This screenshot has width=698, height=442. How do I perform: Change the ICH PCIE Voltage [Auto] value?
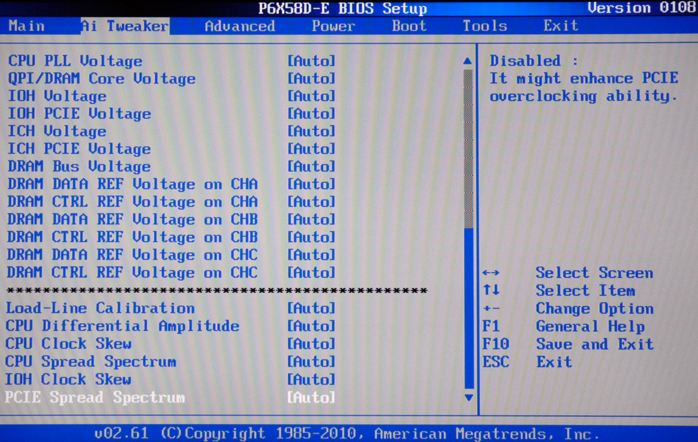click(x=312, y=149)
